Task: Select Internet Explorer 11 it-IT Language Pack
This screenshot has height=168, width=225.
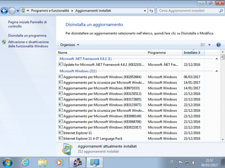Action: tap(93, 139)
